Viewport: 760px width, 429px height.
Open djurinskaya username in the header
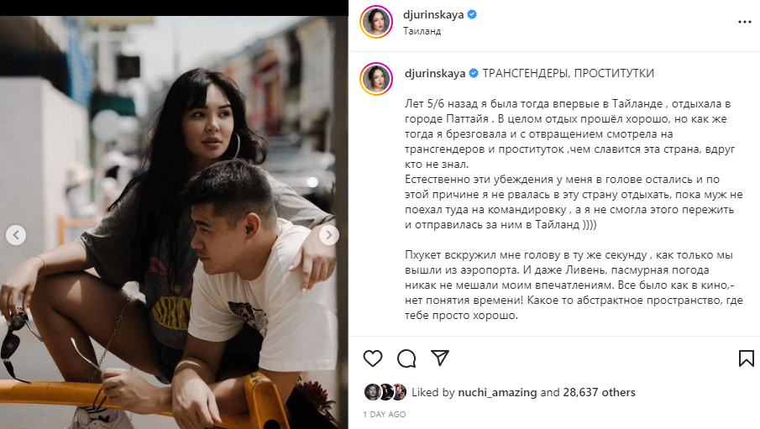coord(433,14)
